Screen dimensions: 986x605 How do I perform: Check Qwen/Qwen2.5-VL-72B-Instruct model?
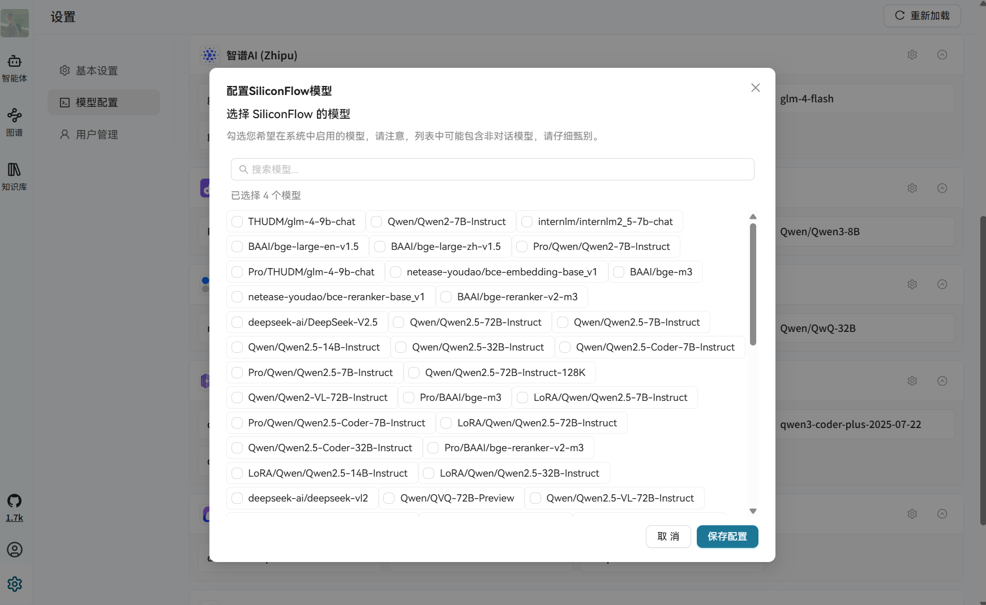535,498
